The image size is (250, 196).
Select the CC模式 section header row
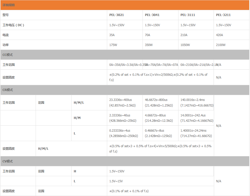[125, 55]
